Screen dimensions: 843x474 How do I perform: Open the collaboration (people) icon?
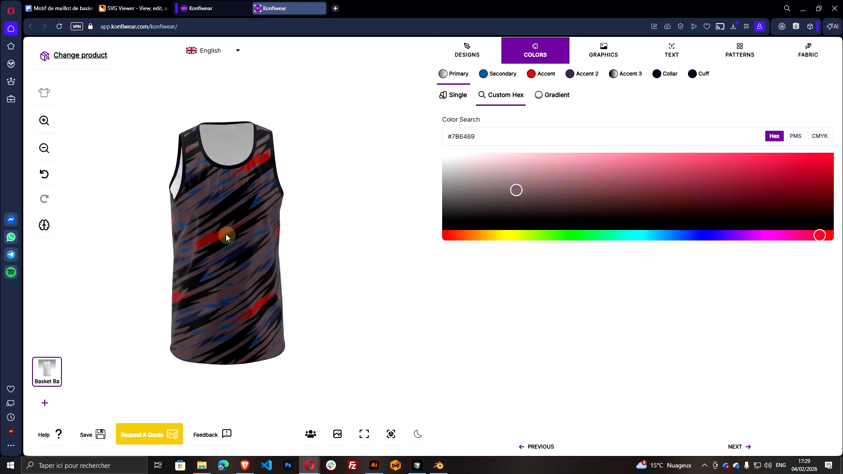click(310, 434)
